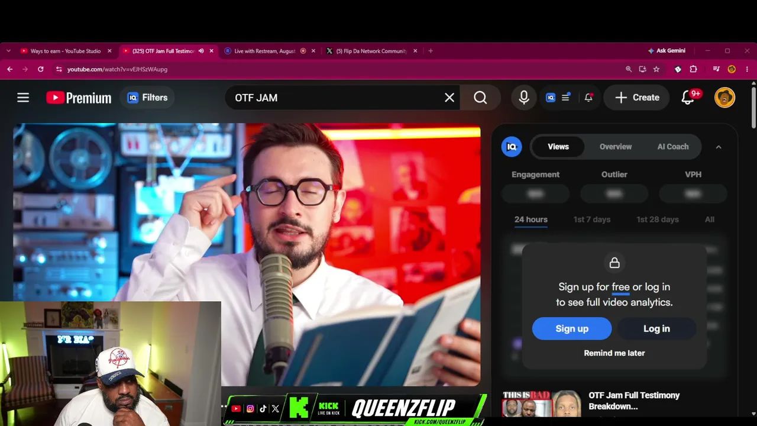Switch to the Flip Da Network Community tab
Viewport: 757px width, 426px height.
click(371, 51)
